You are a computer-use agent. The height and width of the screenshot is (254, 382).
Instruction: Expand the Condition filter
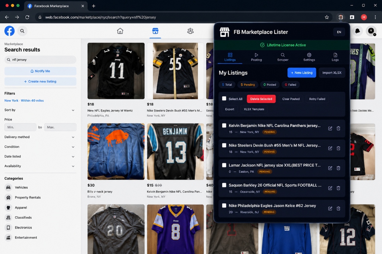(x=40, y=147)
